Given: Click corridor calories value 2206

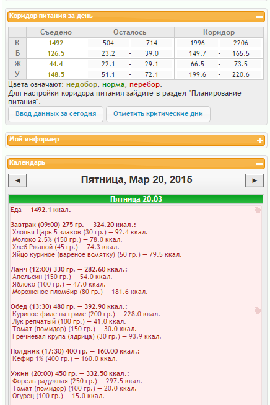Looking at the screenshot, I should click(241, 43).
